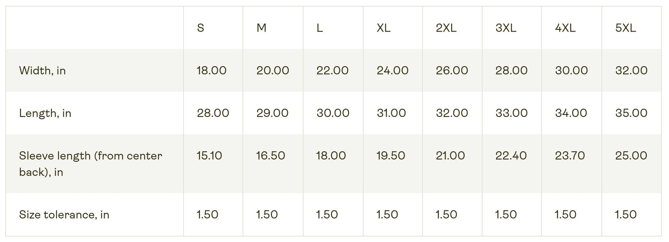Click the 33.00 length value for 3XL
This screenshot has height=242, width=669.
pyautogui.click(x=511, y=113)
